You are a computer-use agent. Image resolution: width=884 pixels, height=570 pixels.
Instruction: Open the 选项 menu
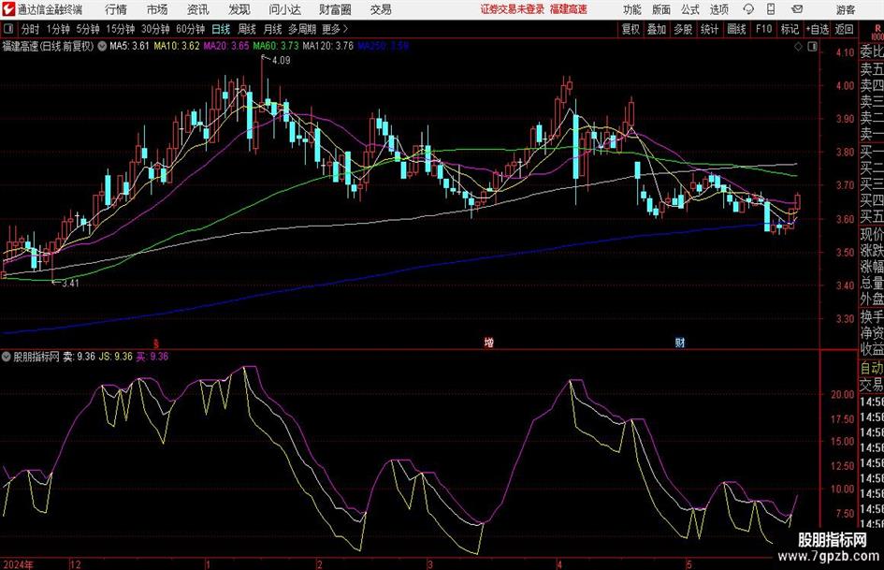coord(718,9)
